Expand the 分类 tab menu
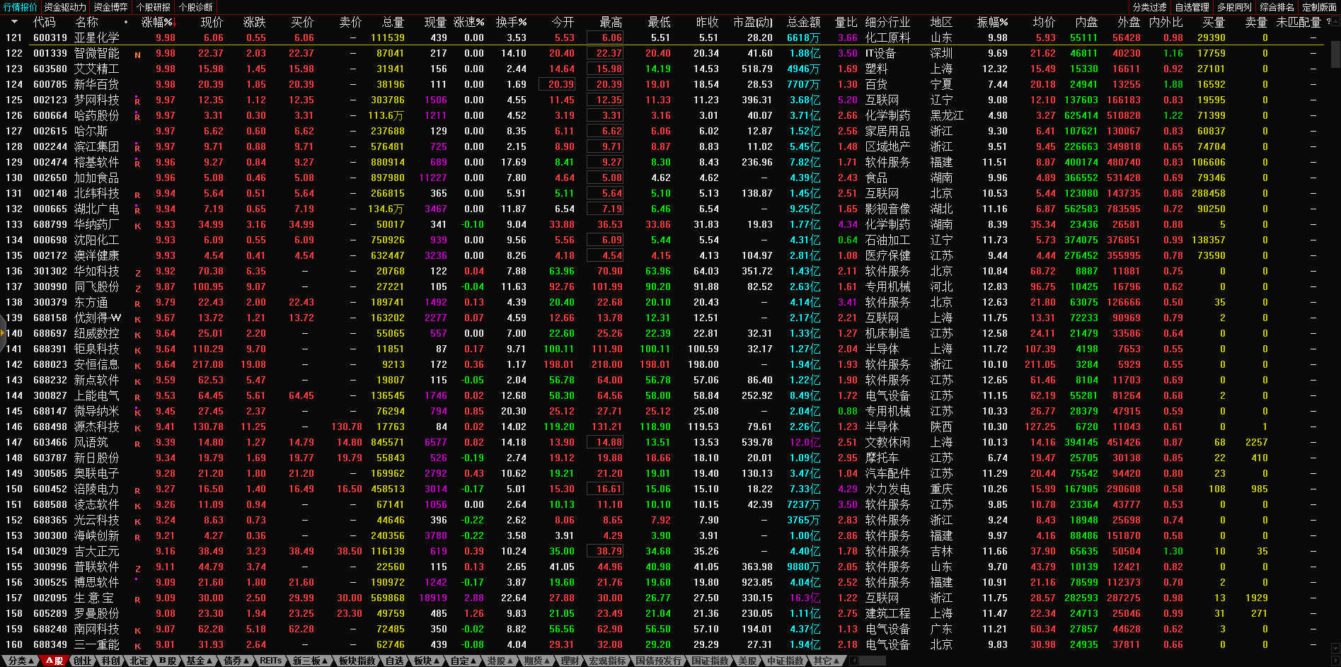Viewport: 1341px width, 667px height. tap(20, 661)
